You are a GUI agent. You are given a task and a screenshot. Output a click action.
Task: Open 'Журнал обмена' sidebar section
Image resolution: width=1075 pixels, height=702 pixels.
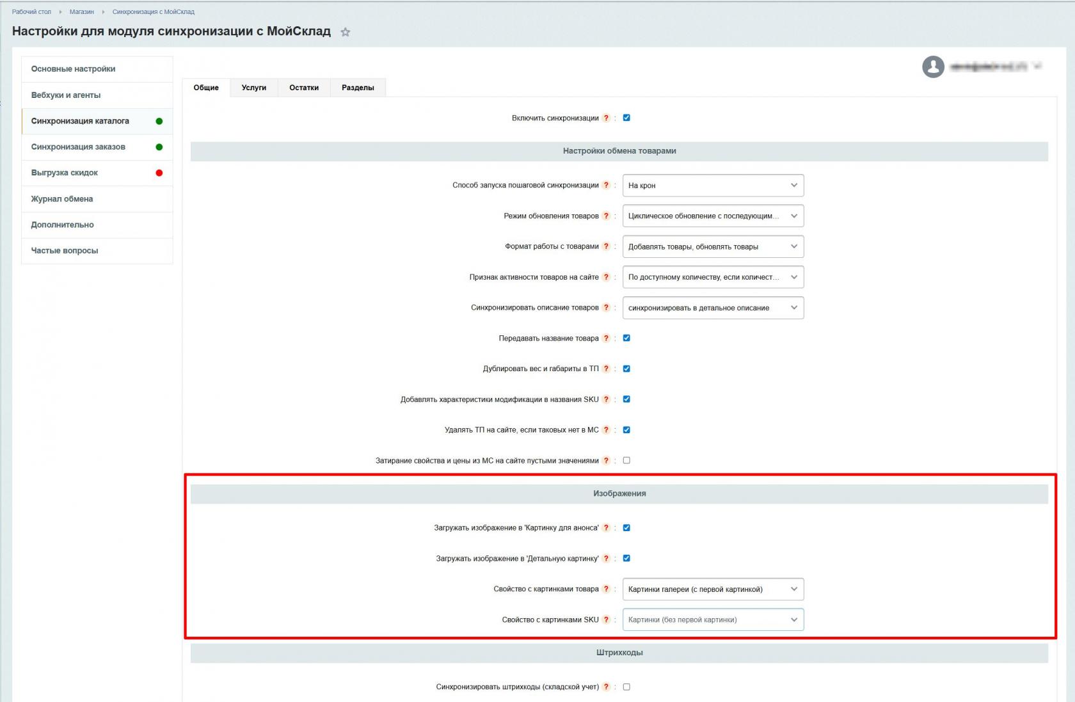point(97,199)
